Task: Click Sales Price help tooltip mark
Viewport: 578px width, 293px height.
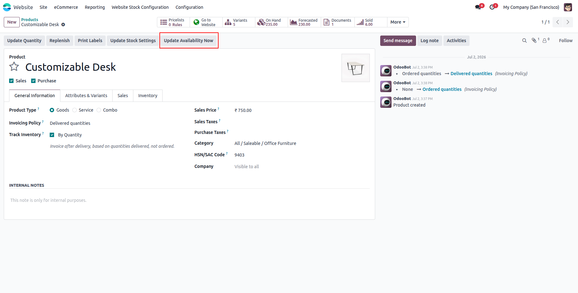Action: click(219, 108)
